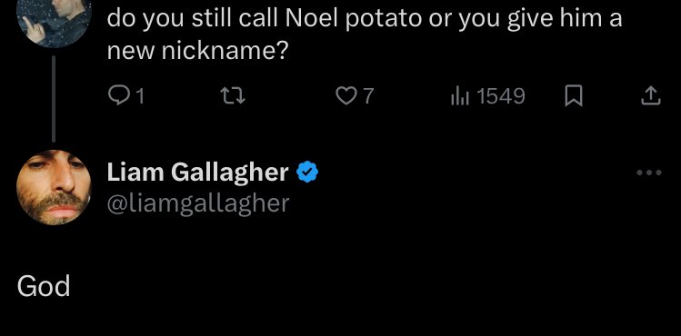Click the like count of 7
The image size is (681, 336).
coord(368,96)
